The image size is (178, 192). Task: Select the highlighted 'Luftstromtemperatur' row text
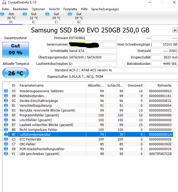pos(35,134)
